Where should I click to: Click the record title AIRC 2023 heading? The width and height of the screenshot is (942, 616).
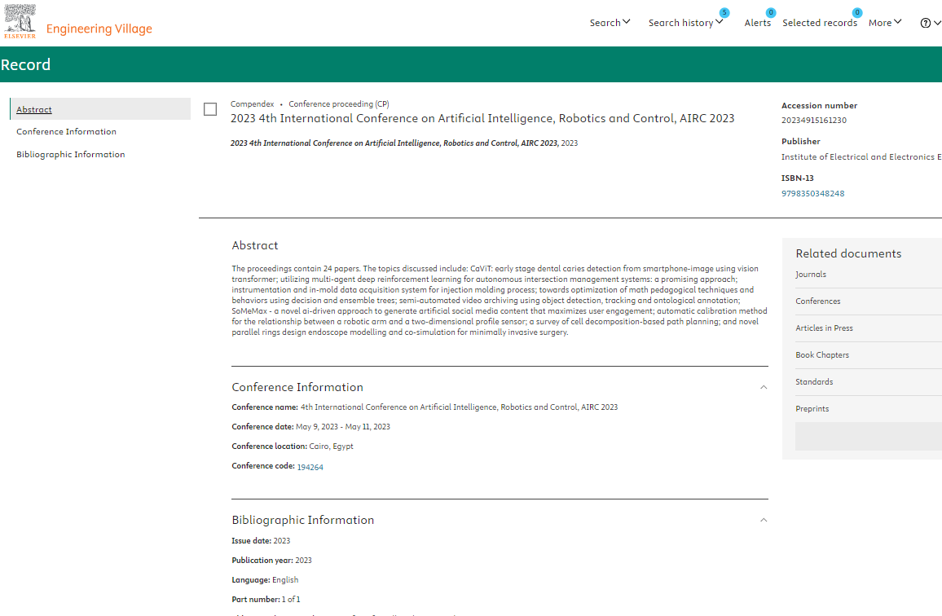click(482, 118)
